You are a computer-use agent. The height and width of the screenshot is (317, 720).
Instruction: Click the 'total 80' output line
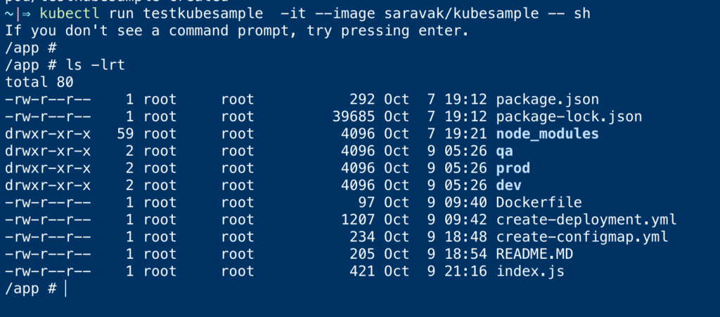click(x=39, y=83)
